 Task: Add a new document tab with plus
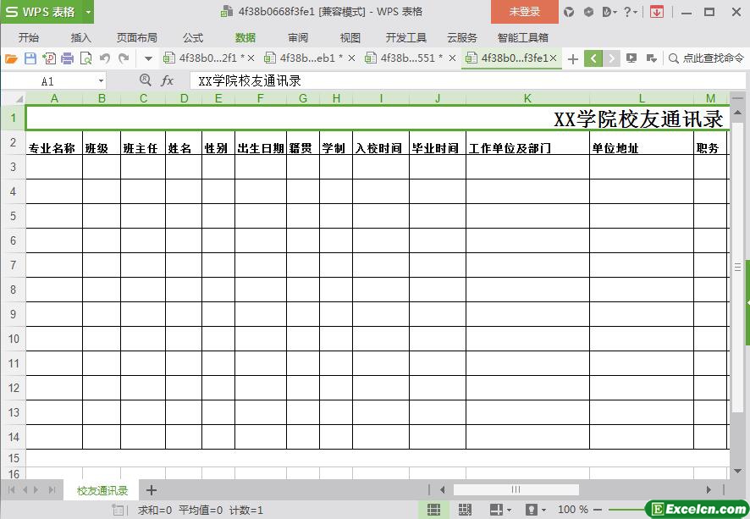tap(572, 58)
